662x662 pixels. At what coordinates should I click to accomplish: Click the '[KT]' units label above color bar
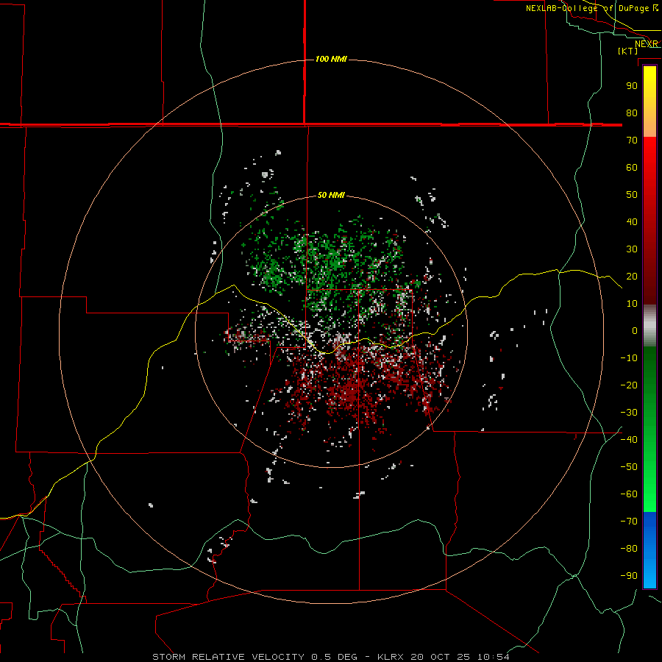(628, 51)
